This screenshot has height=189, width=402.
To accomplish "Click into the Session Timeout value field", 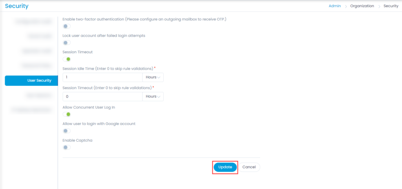I will (x=102, y=97).
